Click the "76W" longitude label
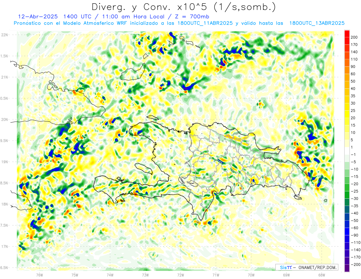361x279 pixels. tap(39, 275)
